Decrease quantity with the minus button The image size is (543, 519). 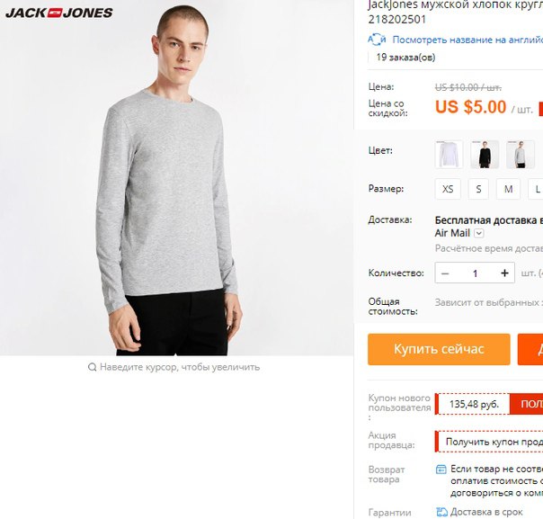pos(445,273)
